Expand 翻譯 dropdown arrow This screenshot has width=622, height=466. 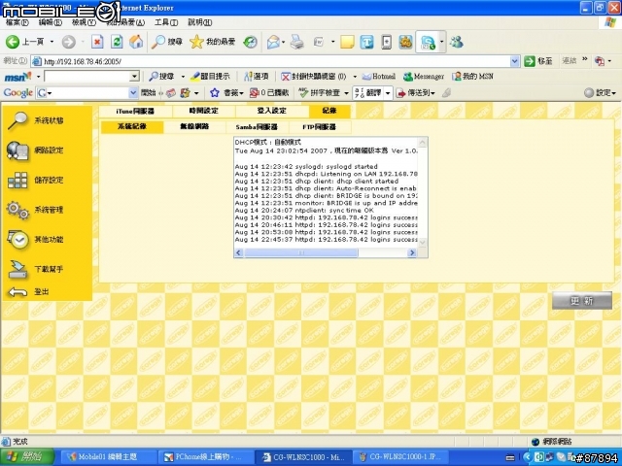pyautogui.click(x=388, y=93)
